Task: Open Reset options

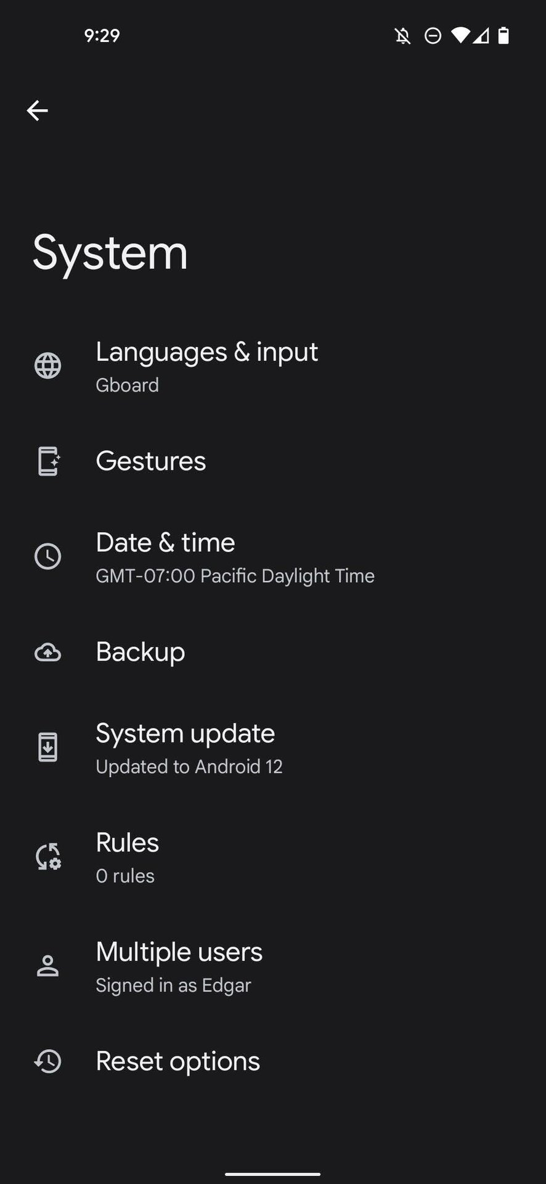Action: [177, 1061]
